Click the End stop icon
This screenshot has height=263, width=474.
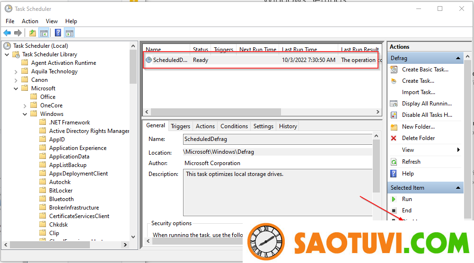coord(394,210)
